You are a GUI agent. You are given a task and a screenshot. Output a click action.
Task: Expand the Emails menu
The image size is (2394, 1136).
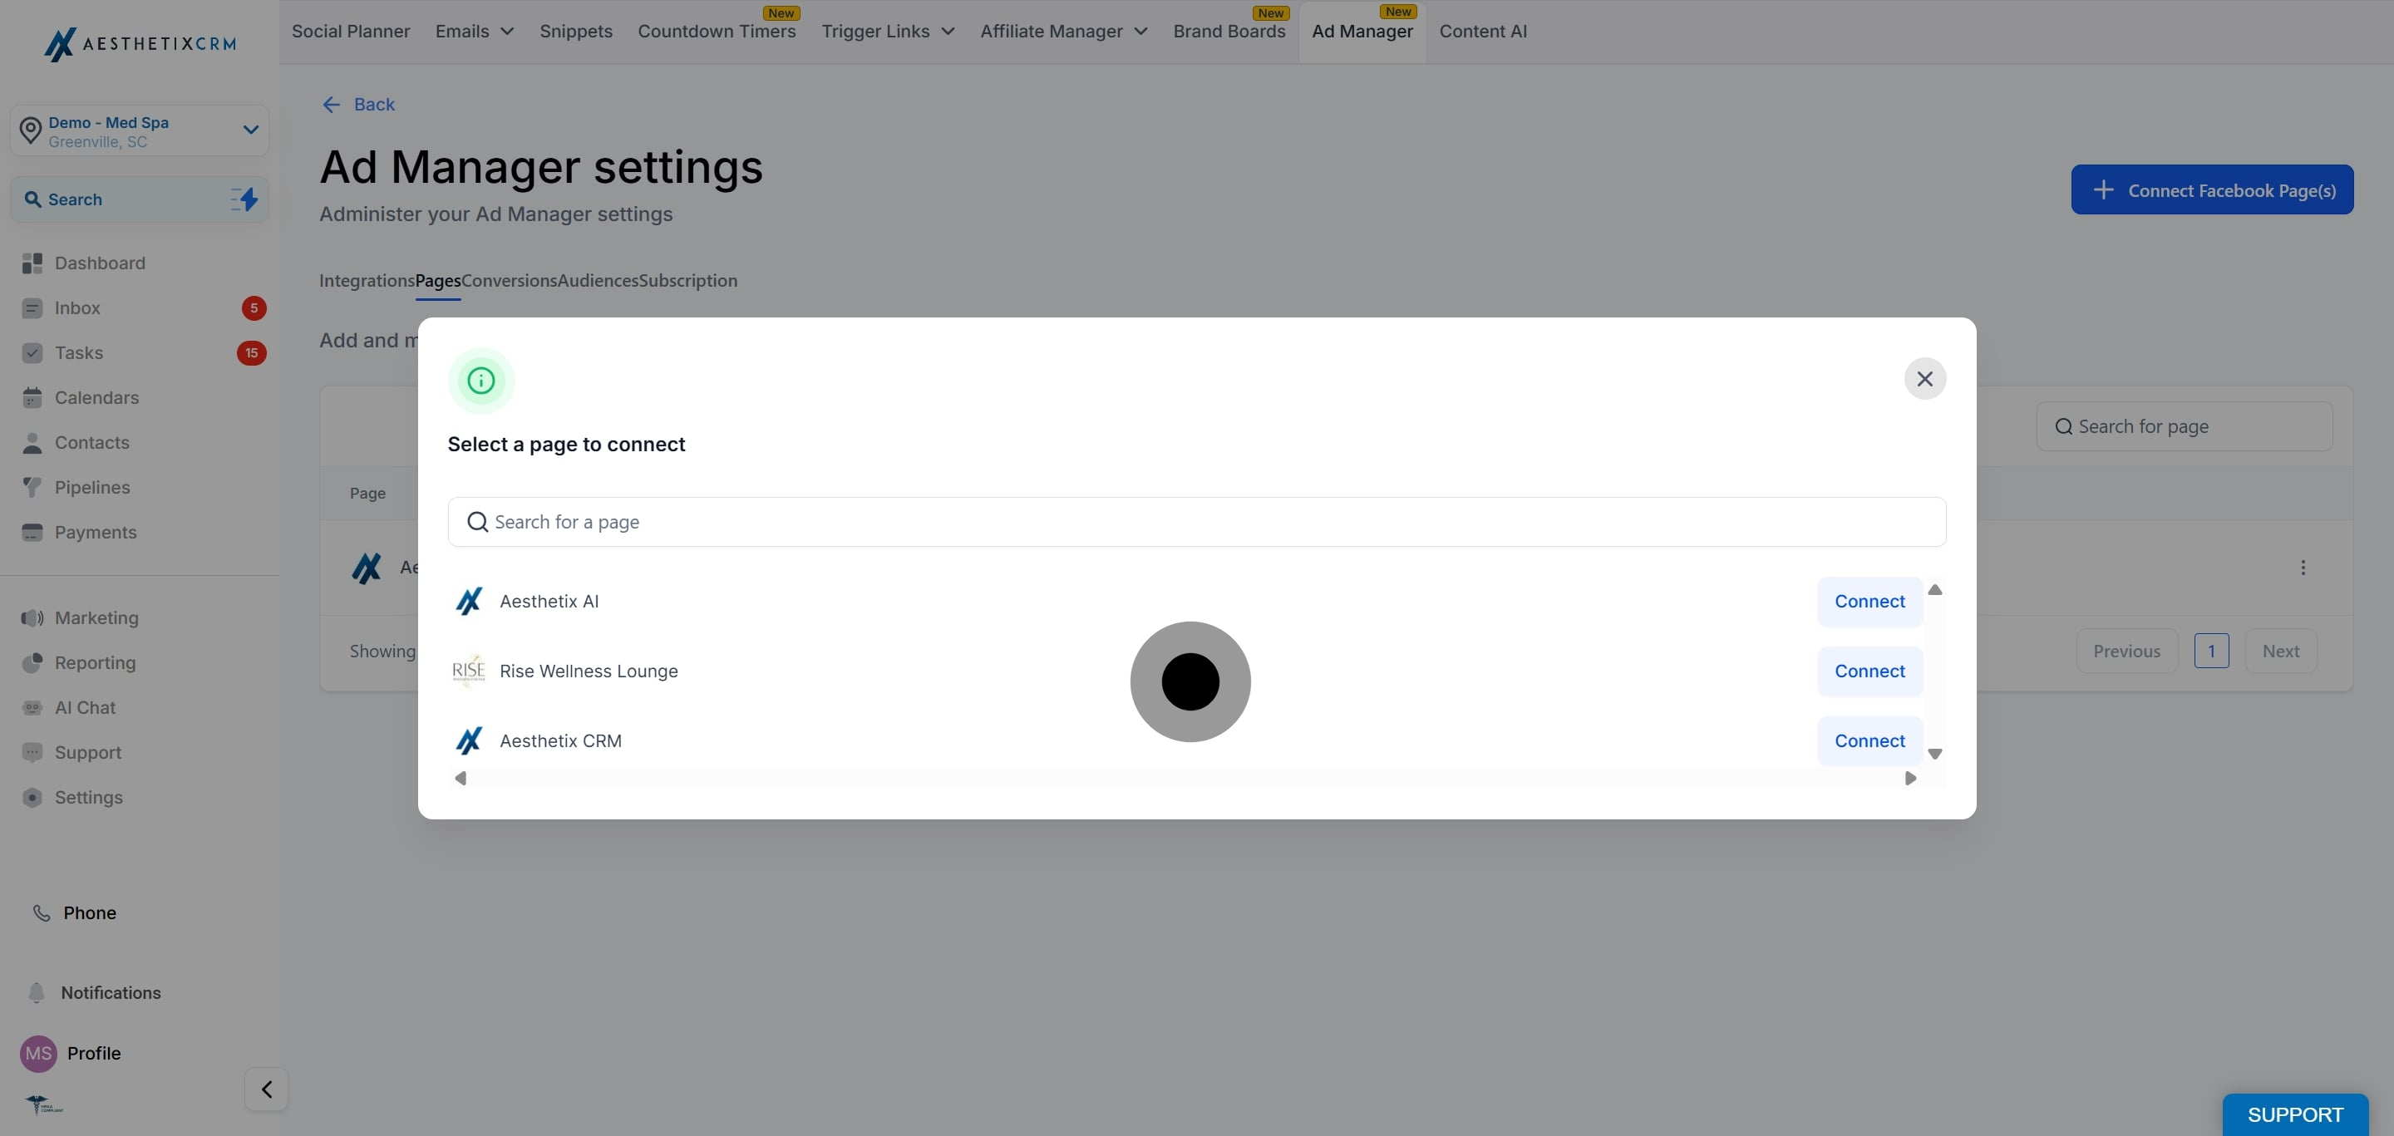tap(474, 32)
